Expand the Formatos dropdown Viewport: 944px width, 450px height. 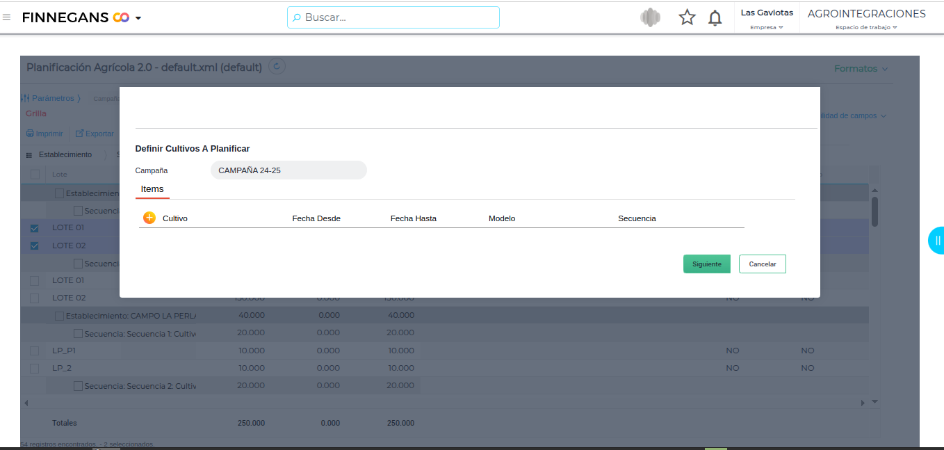(861, 69)
